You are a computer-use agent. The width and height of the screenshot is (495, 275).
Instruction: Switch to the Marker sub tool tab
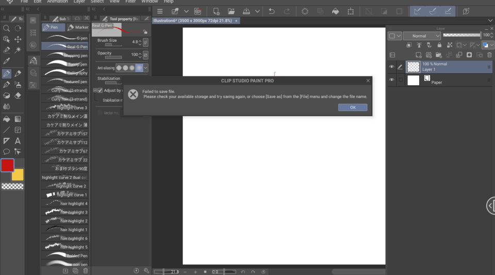point(78,27)
